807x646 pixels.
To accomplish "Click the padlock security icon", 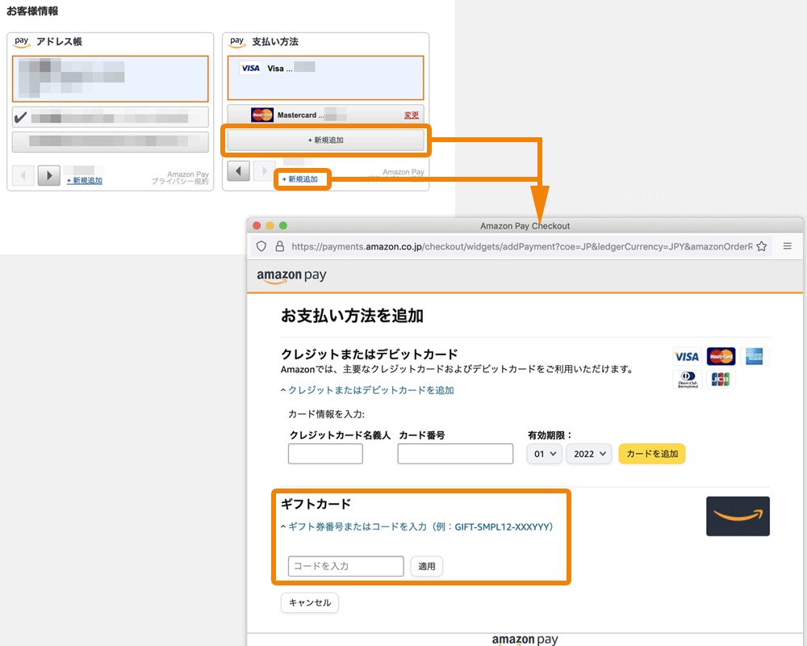I will point(279,246).
